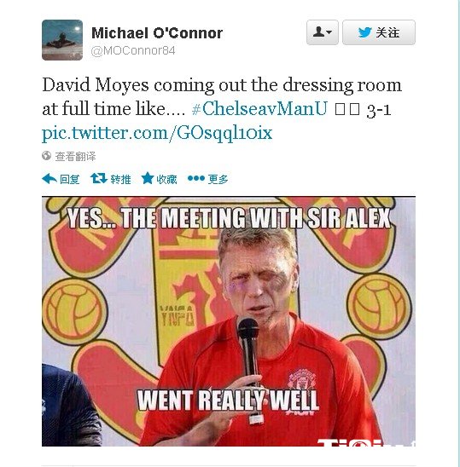The image size is (460, 467).
Task: Click the 收藏 favorite label
Action: (x=166, y=179)
